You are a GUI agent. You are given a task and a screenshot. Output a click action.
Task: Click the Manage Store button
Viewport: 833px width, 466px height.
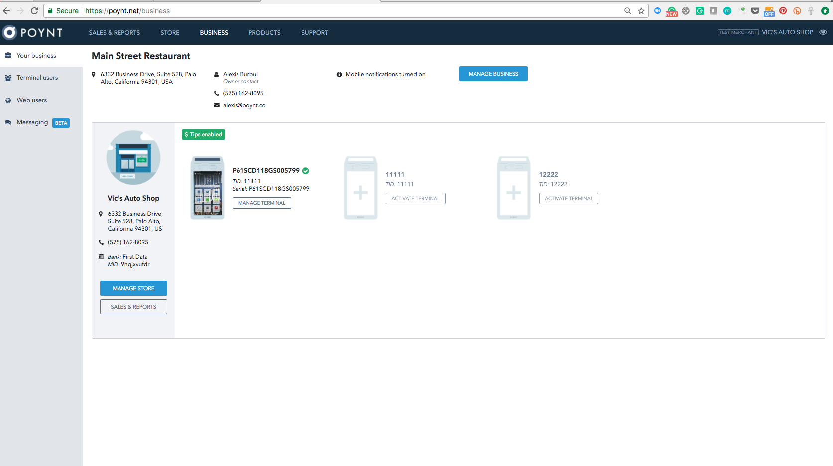pyautogui.click(x=133, y=288)
